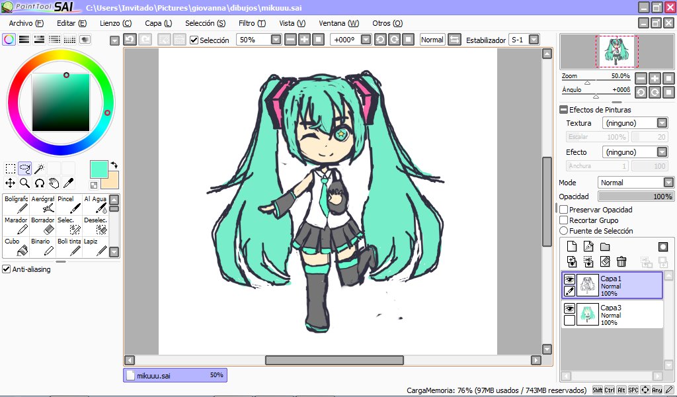The height and width of the screenshot is (397, 677).
Task: Choose the Deselec. deselection eraser
Action: click(95, 226)
